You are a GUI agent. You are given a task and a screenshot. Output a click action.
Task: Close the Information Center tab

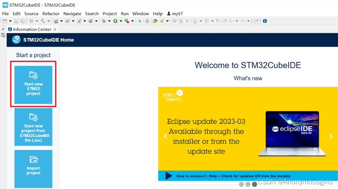(55, 29)
